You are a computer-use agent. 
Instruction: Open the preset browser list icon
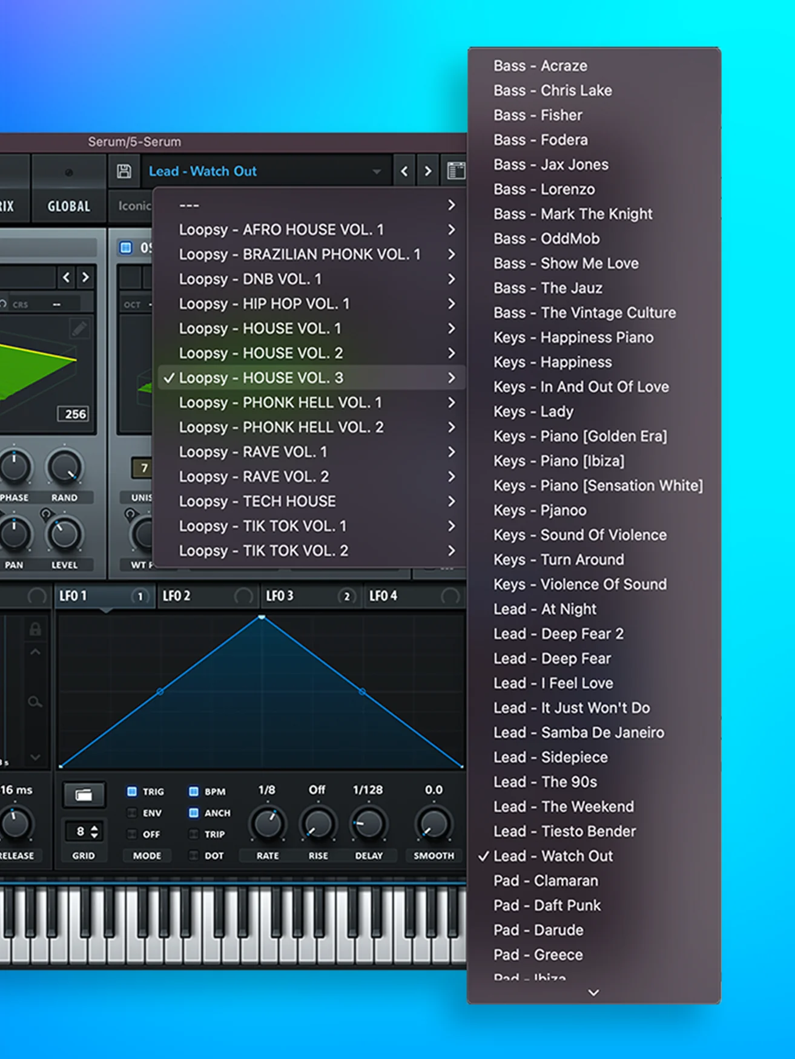(456, 171)
